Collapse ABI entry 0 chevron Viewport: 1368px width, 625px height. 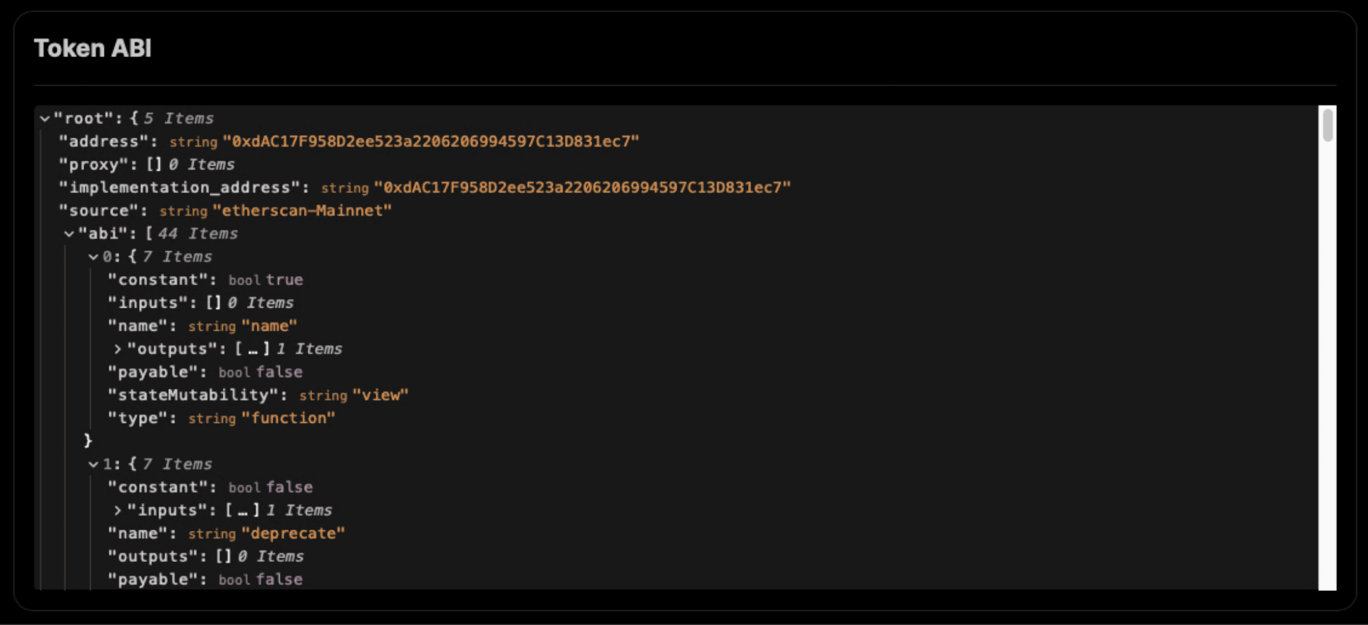coord(94,257)
